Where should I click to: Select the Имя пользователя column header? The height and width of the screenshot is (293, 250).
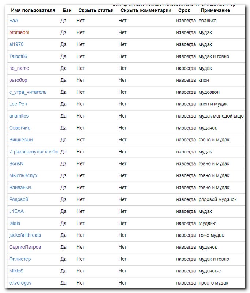[x=33, y=10]
